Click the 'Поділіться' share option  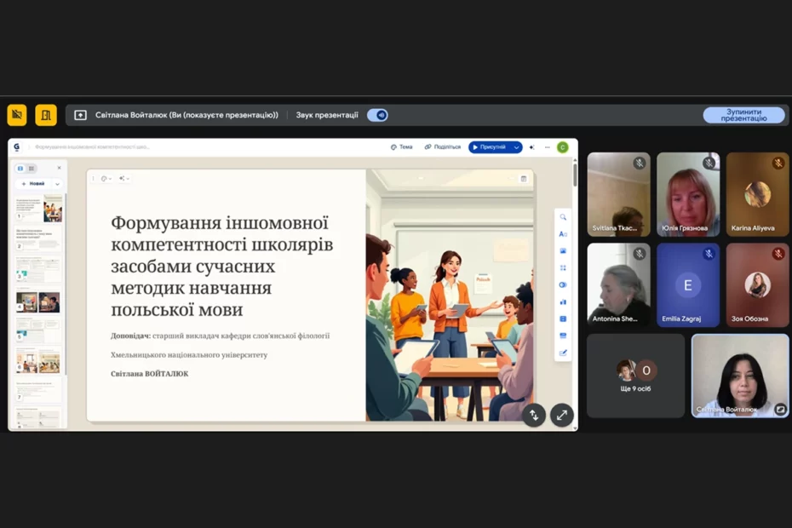coord(443,147)
